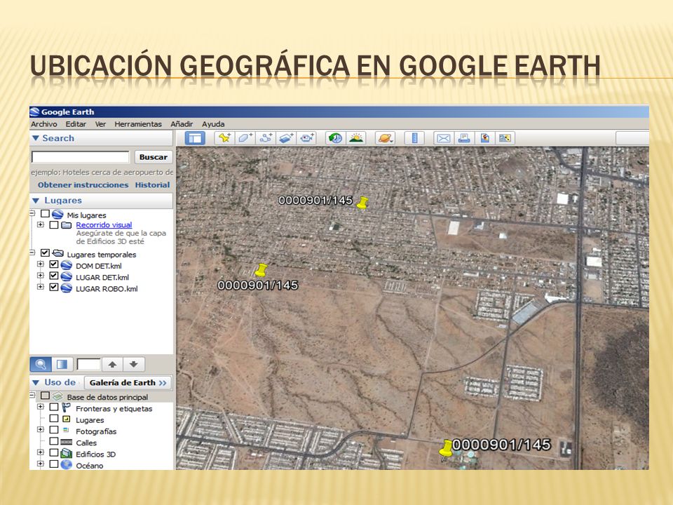This screenshot has width=673, height=505.
Task: Toggle sunlight across landscape icon
Action: pos(356,138)
